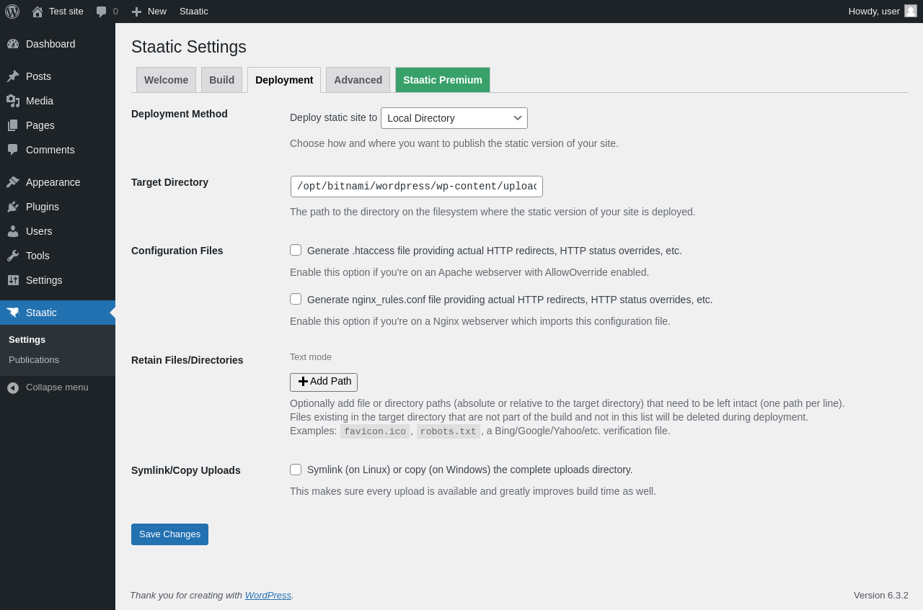Open Settings submenu under Staatic

(27, 340)
